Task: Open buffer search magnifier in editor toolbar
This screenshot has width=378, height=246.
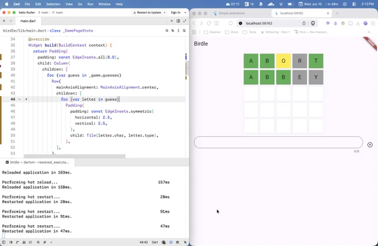Action: [167, 31]
